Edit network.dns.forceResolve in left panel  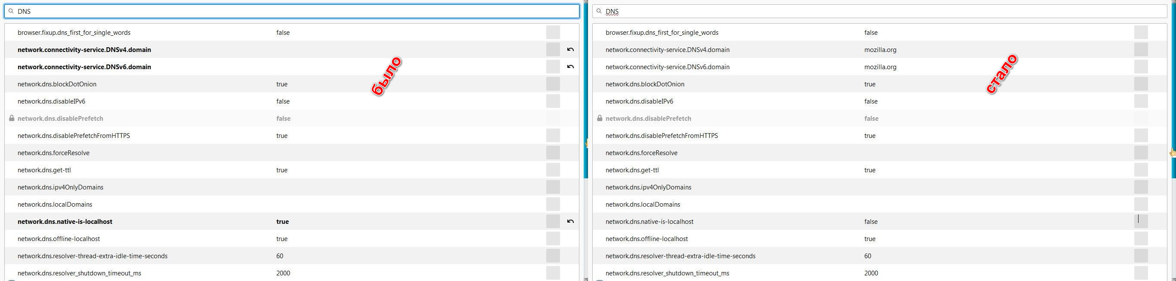point(553,153)
